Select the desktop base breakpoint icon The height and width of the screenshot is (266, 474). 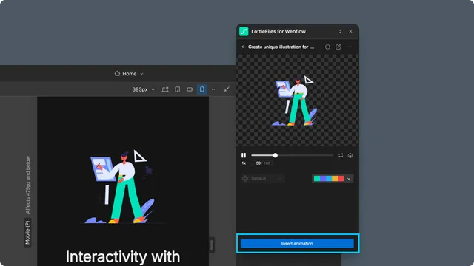165,89
